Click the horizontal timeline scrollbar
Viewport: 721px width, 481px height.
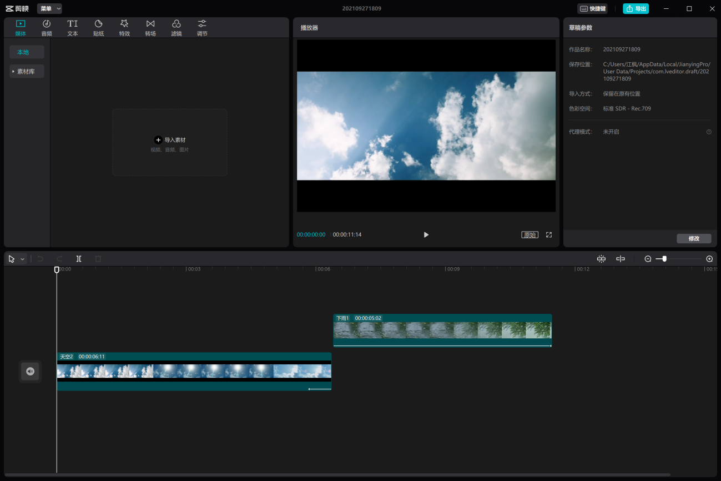337,475
